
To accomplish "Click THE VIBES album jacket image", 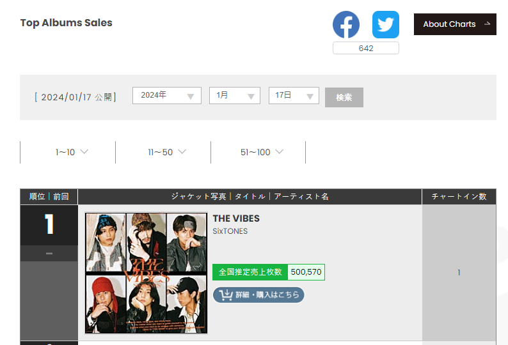I will [146, 273].
